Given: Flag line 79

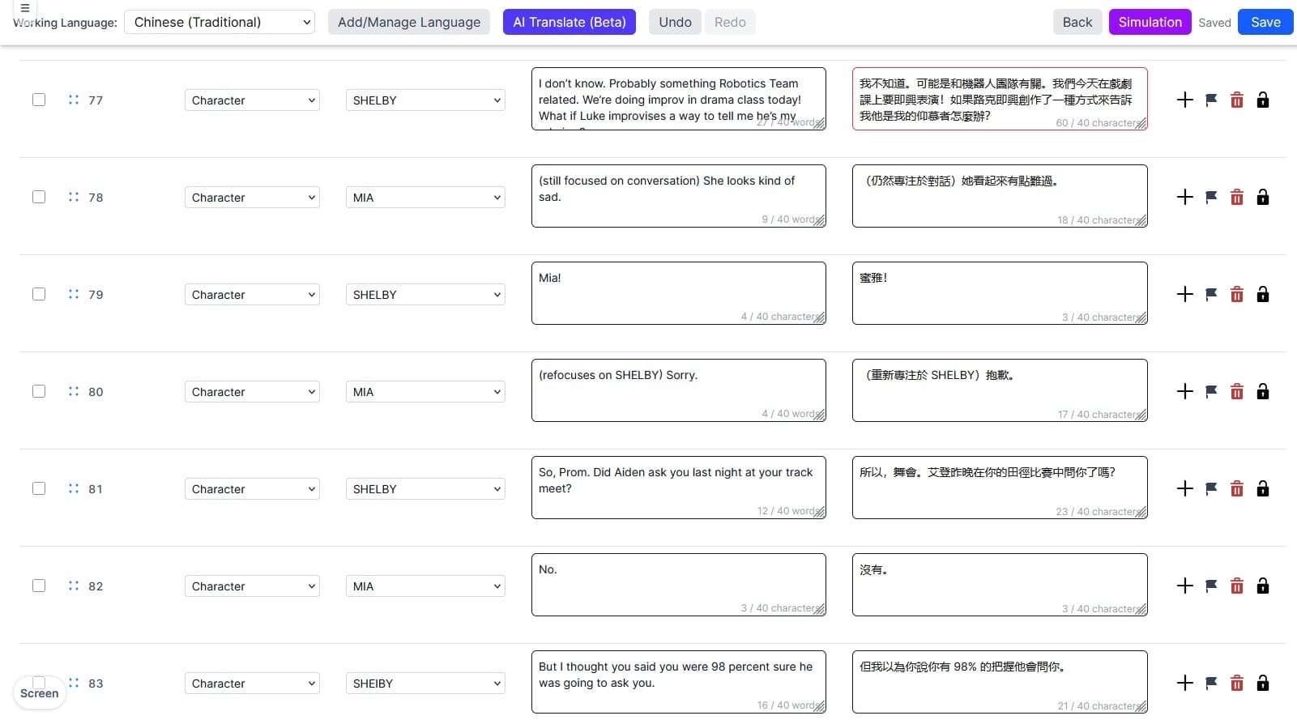Looking at the screenshot, I should tap(1211, 294).
